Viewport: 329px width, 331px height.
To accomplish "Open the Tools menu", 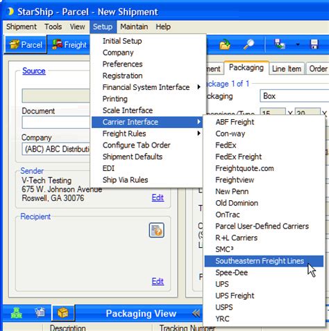I will click(53, 27).
